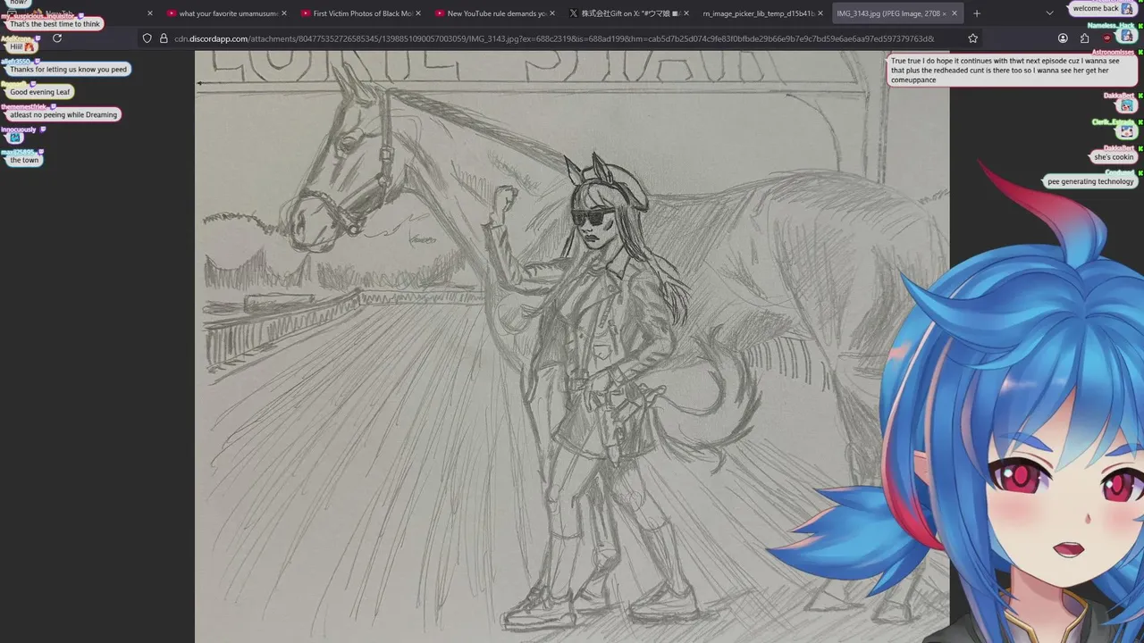
Task: Click chat message 'Good evening Leaf'
Action: coord(39,92)
